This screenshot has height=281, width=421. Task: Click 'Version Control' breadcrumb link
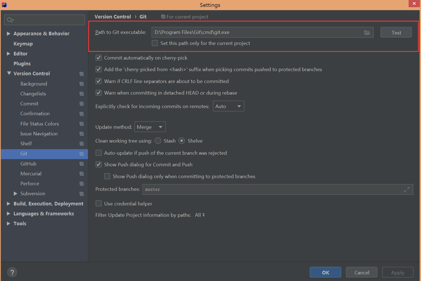(113, 17)
